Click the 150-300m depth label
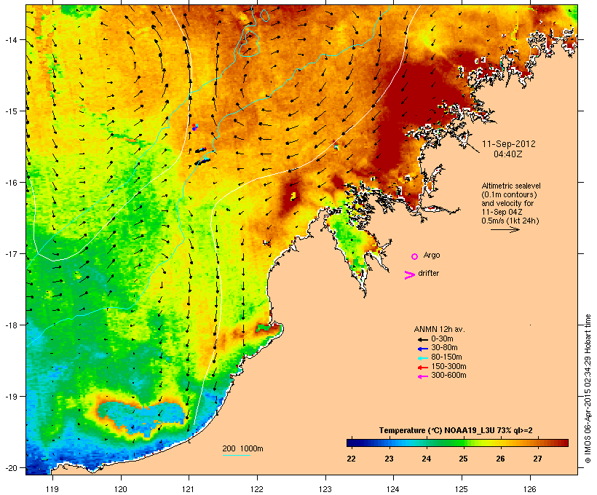The image size is (597, 495). (448, 366)
